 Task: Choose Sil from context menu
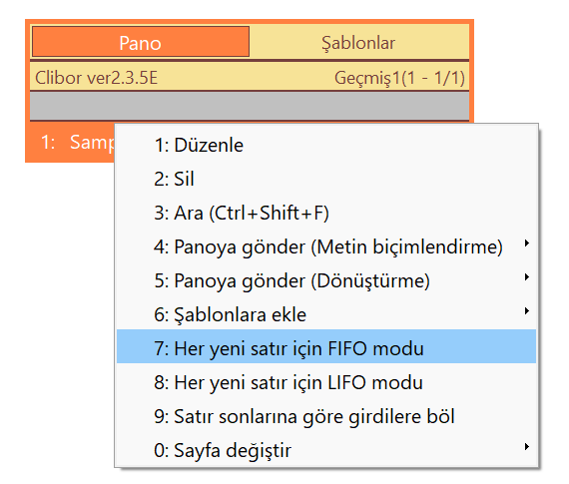[325, 179]
